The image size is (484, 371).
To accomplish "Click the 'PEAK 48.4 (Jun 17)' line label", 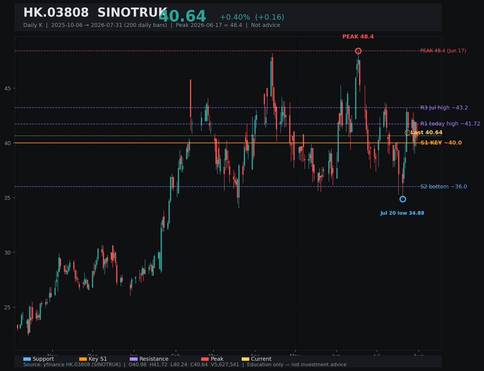I will click(x=443, y=51).
